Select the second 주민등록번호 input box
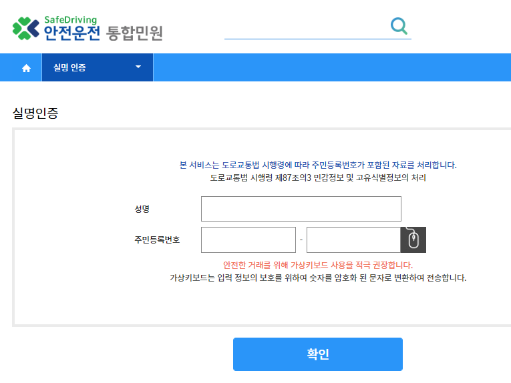The height and width of the screenshot is (383, 511). [353, 240]
